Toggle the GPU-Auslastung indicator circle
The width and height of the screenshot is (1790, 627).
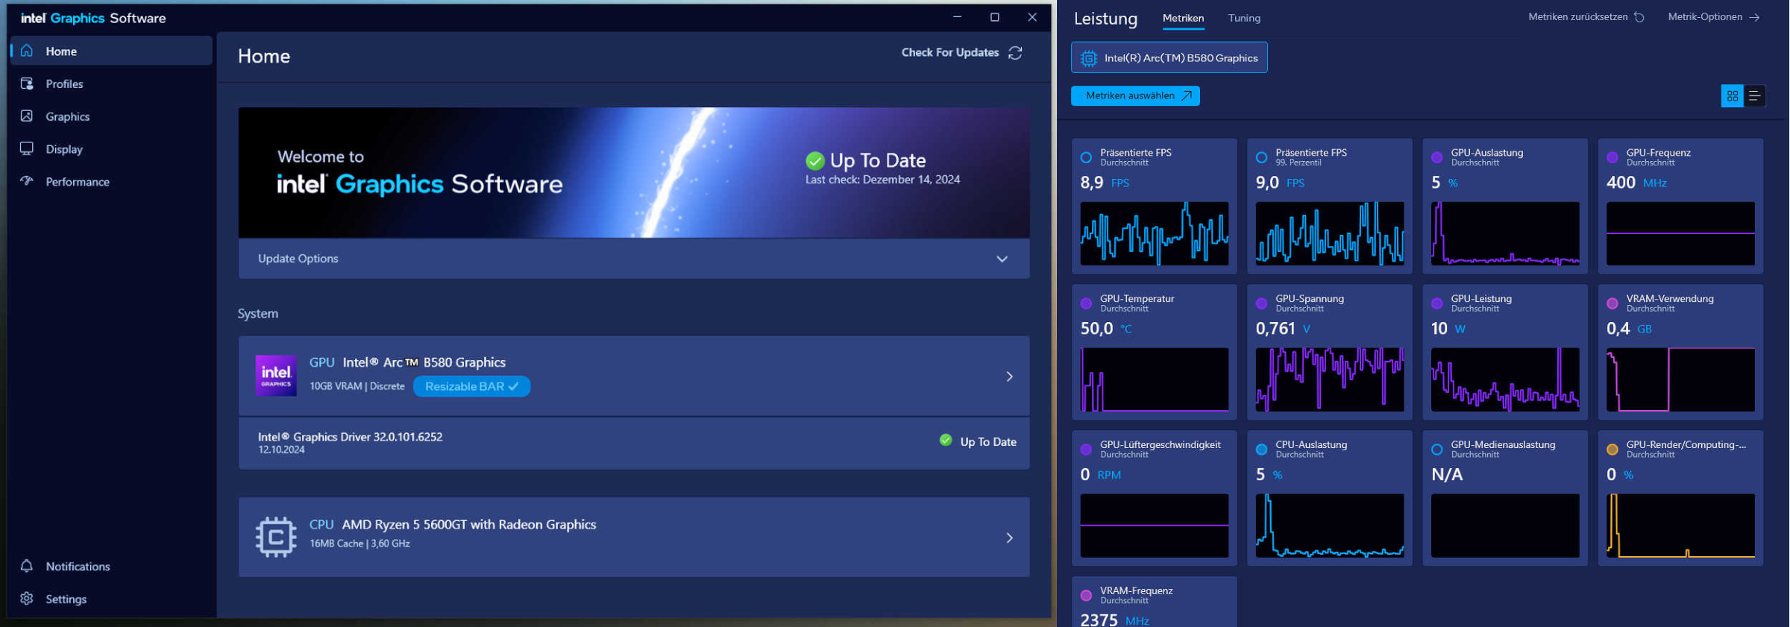pos(1436,157)
